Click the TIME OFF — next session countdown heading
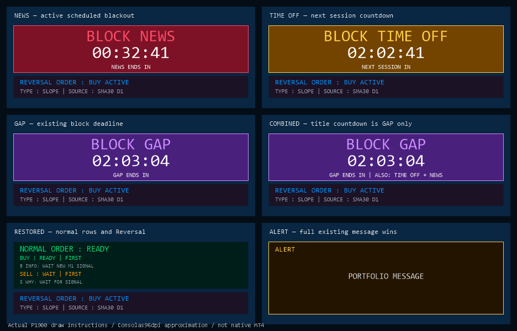This screenshot has width=517, height=331. point(331,15)
